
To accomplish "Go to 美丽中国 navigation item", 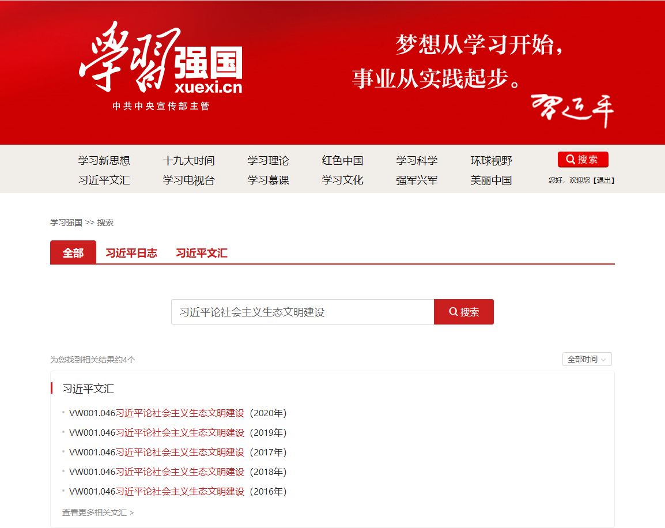I will point(491,180).
